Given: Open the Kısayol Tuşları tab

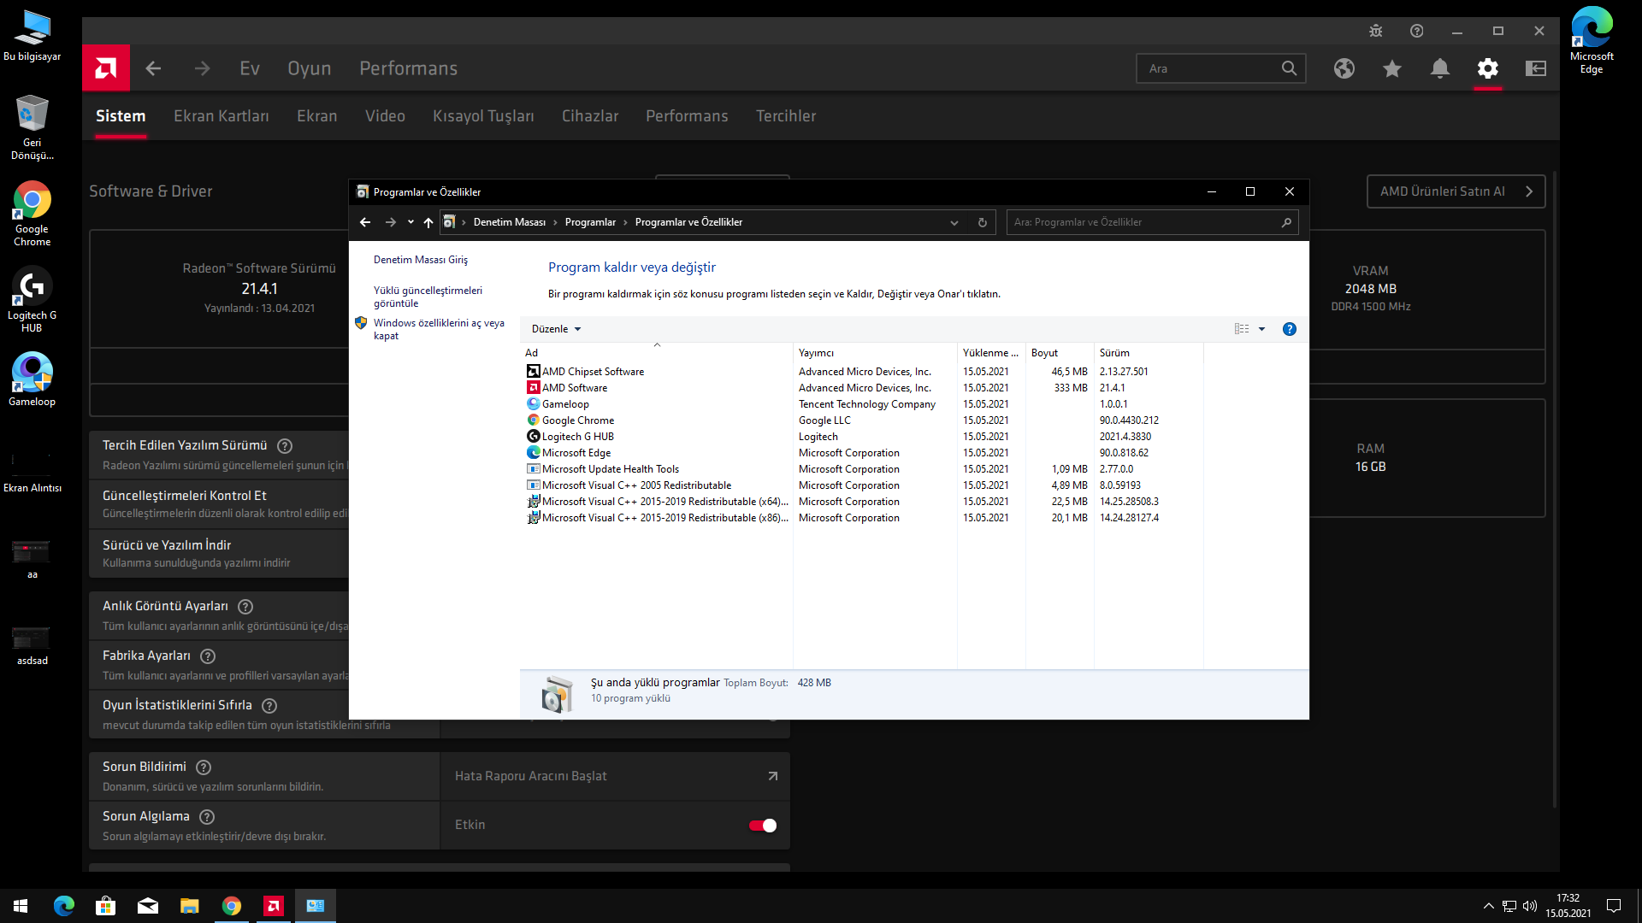Looking at the screenshot, I should click(483, 116).
